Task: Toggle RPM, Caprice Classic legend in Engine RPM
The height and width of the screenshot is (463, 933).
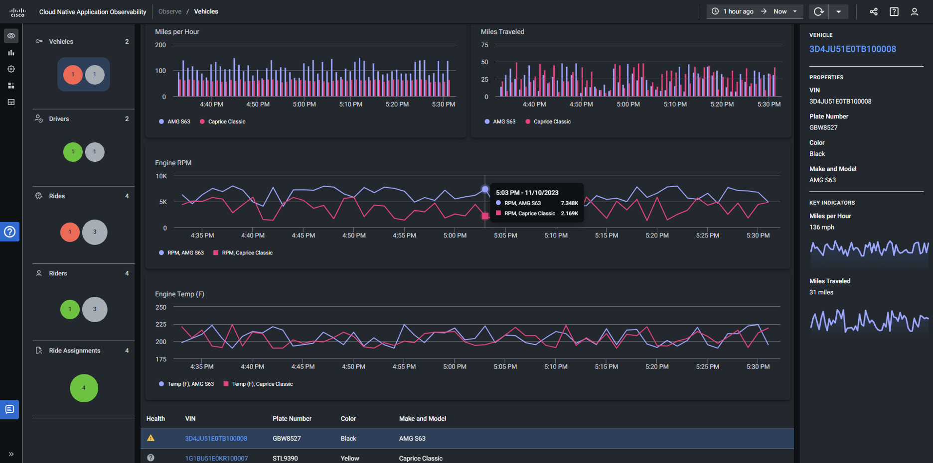Action: coord(243,253)
